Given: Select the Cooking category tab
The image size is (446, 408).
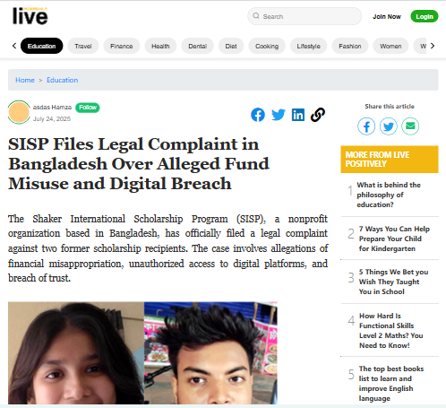Looking at the screenshot, I should 267,46.
